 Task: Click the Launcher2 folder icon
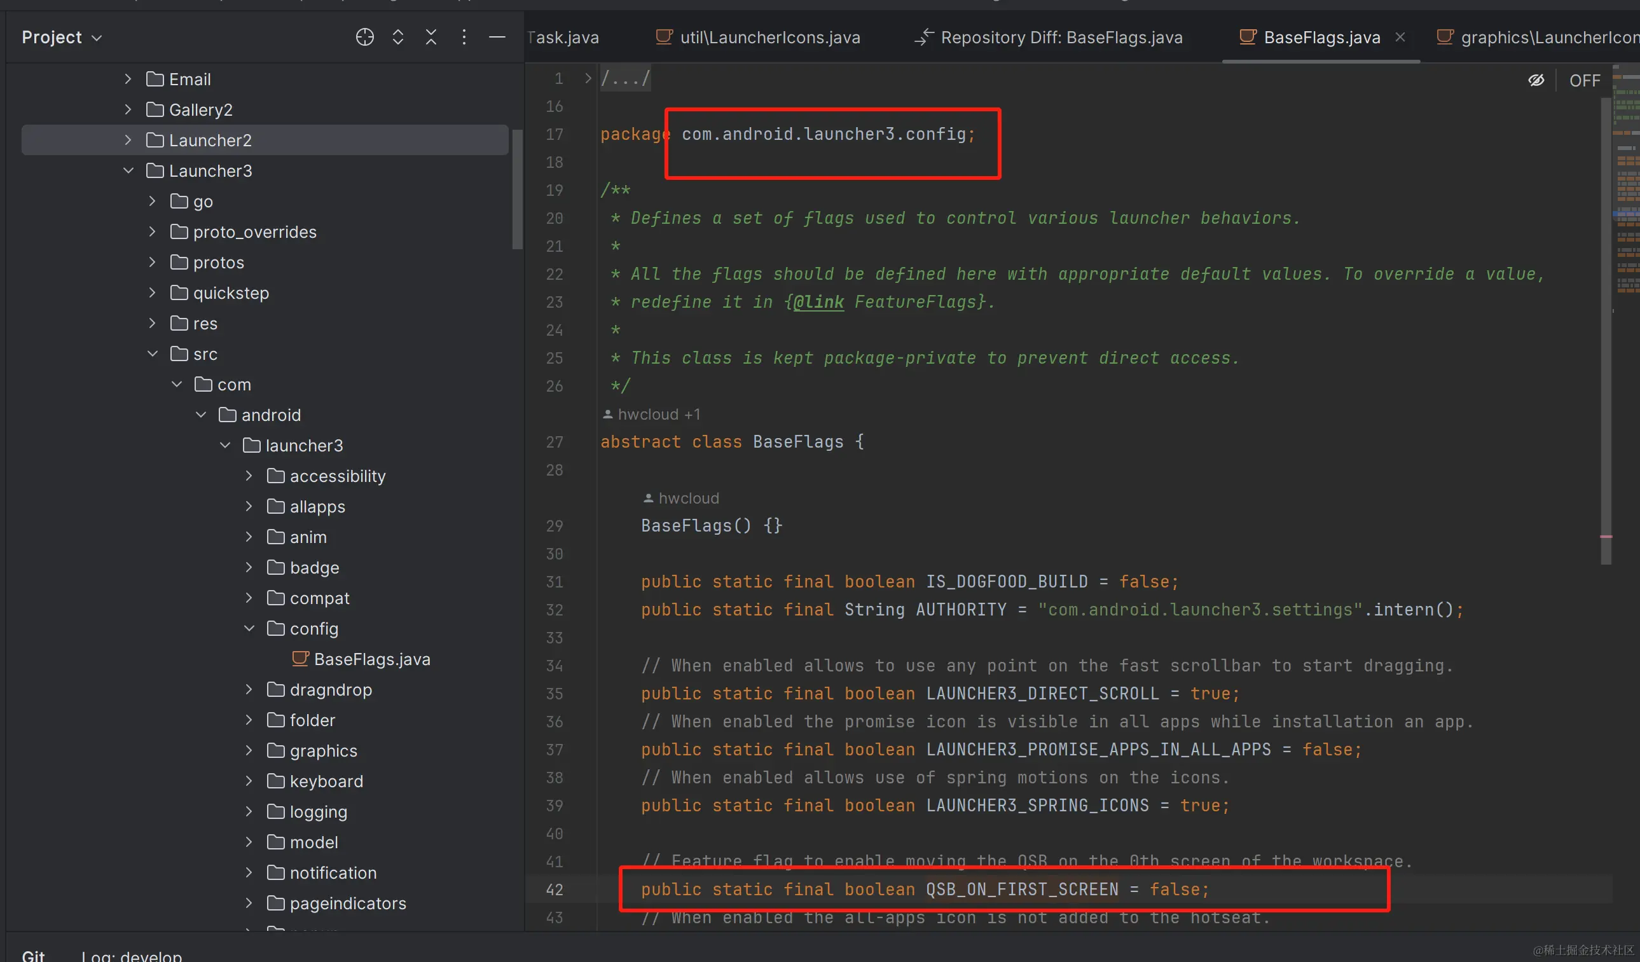(x=155, y=140)
